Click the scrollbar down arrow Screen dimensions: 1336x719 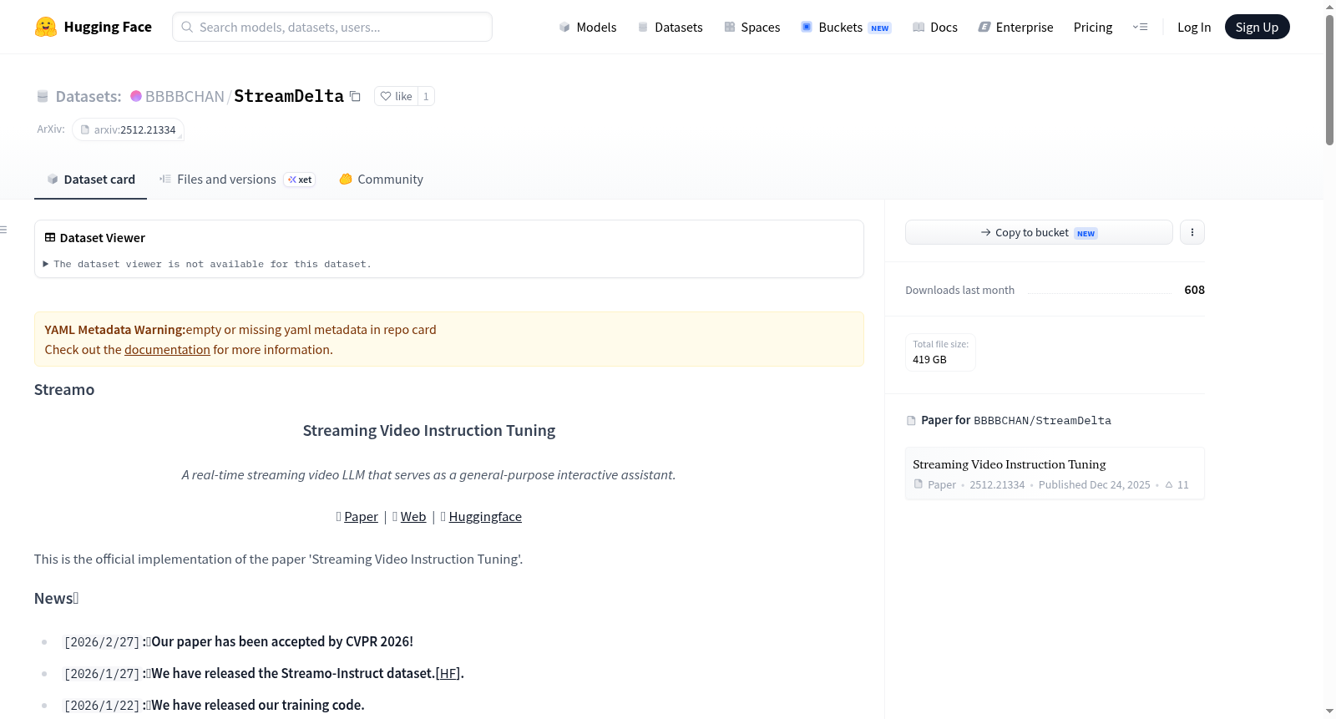[1329, 711]
